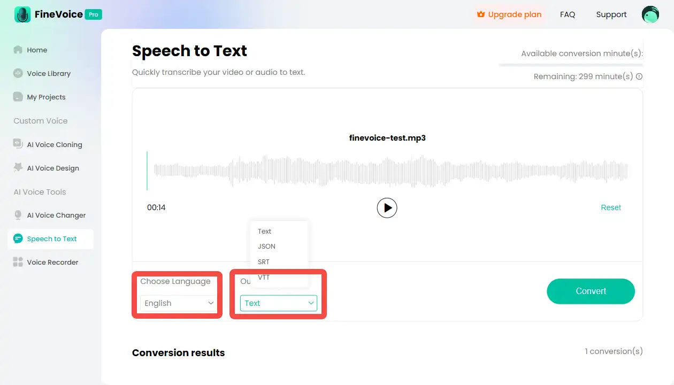Pick VTT from the format list

tap(264, 277)
